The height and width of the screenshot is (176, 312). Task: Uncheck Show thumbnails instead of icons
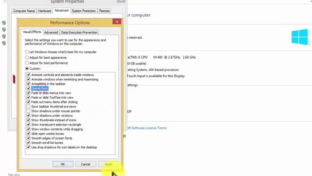coord(28,120)
